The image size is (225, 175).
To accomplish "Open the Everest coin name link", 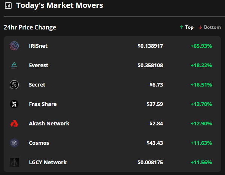I will (x=39, y=65).
